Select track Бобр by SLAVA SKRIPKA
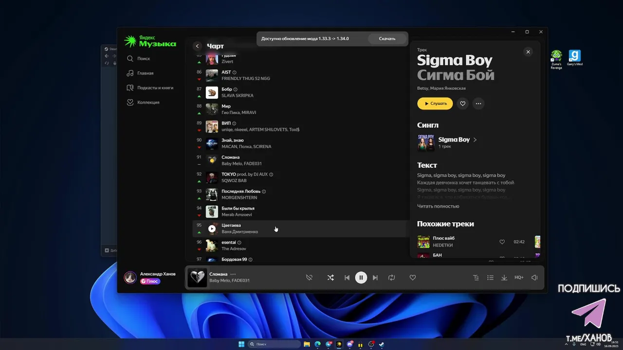Viewport: 623px width, 350px height. tap(300, 92)
